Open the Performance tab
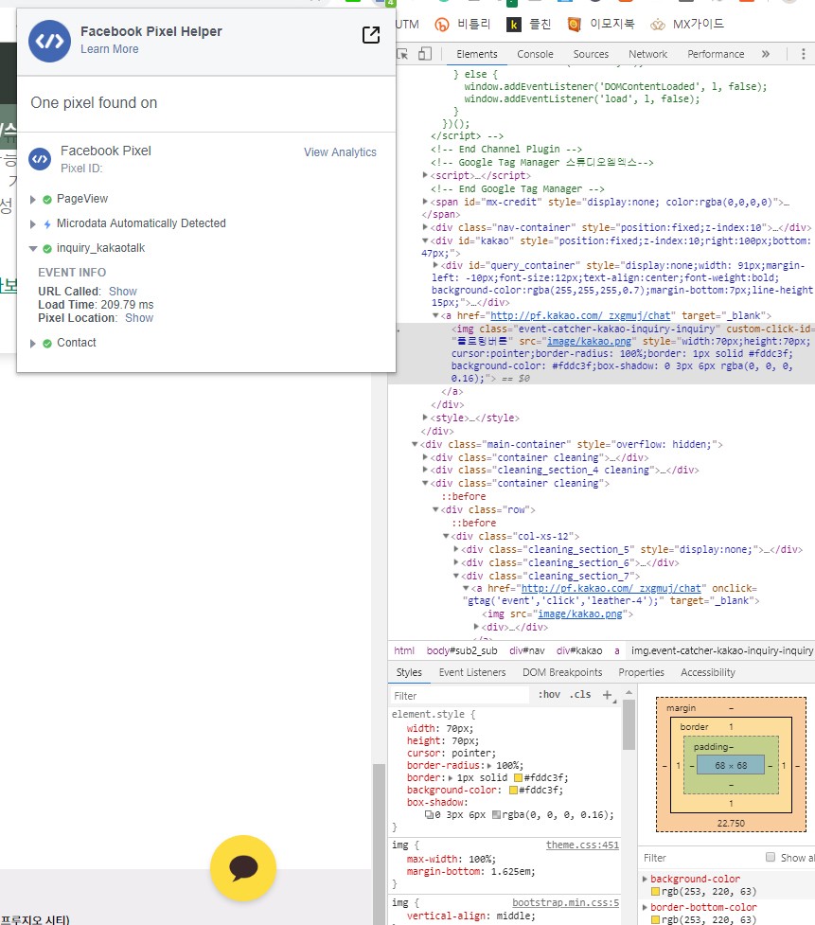 716,54
